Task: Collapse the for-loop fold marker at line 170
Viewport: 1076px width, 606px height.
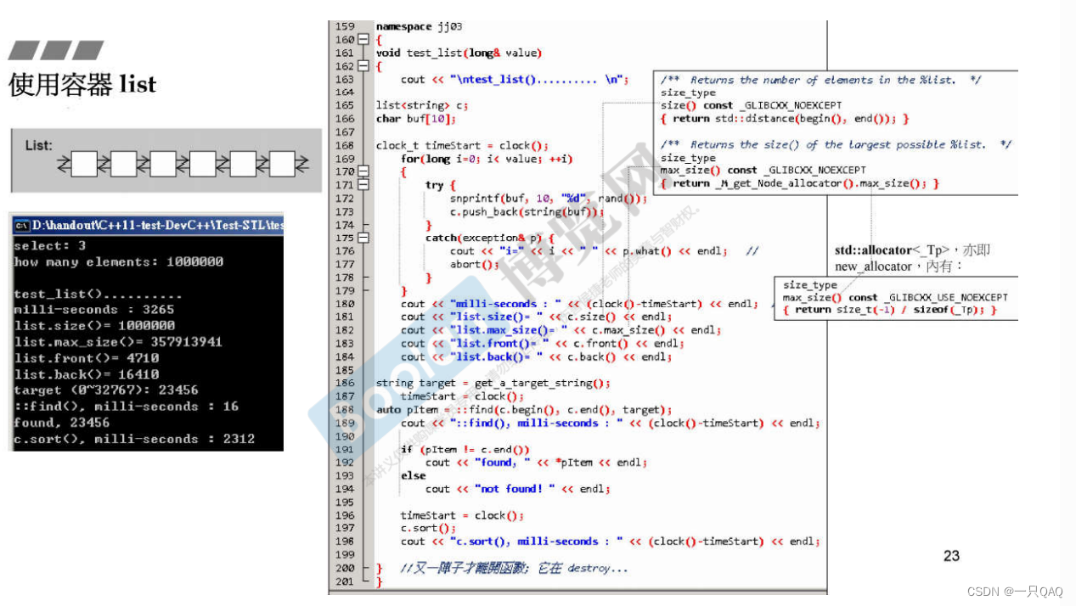Action: coord(364,171)
